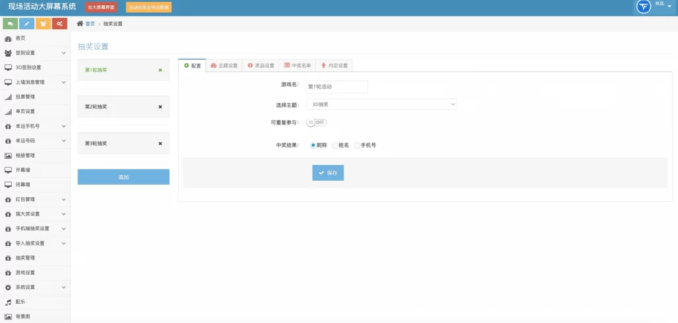Viewport: 678px width, 323px height.
Task: Expand the 系统设置 sidebar menu
Action: point(34,287)
